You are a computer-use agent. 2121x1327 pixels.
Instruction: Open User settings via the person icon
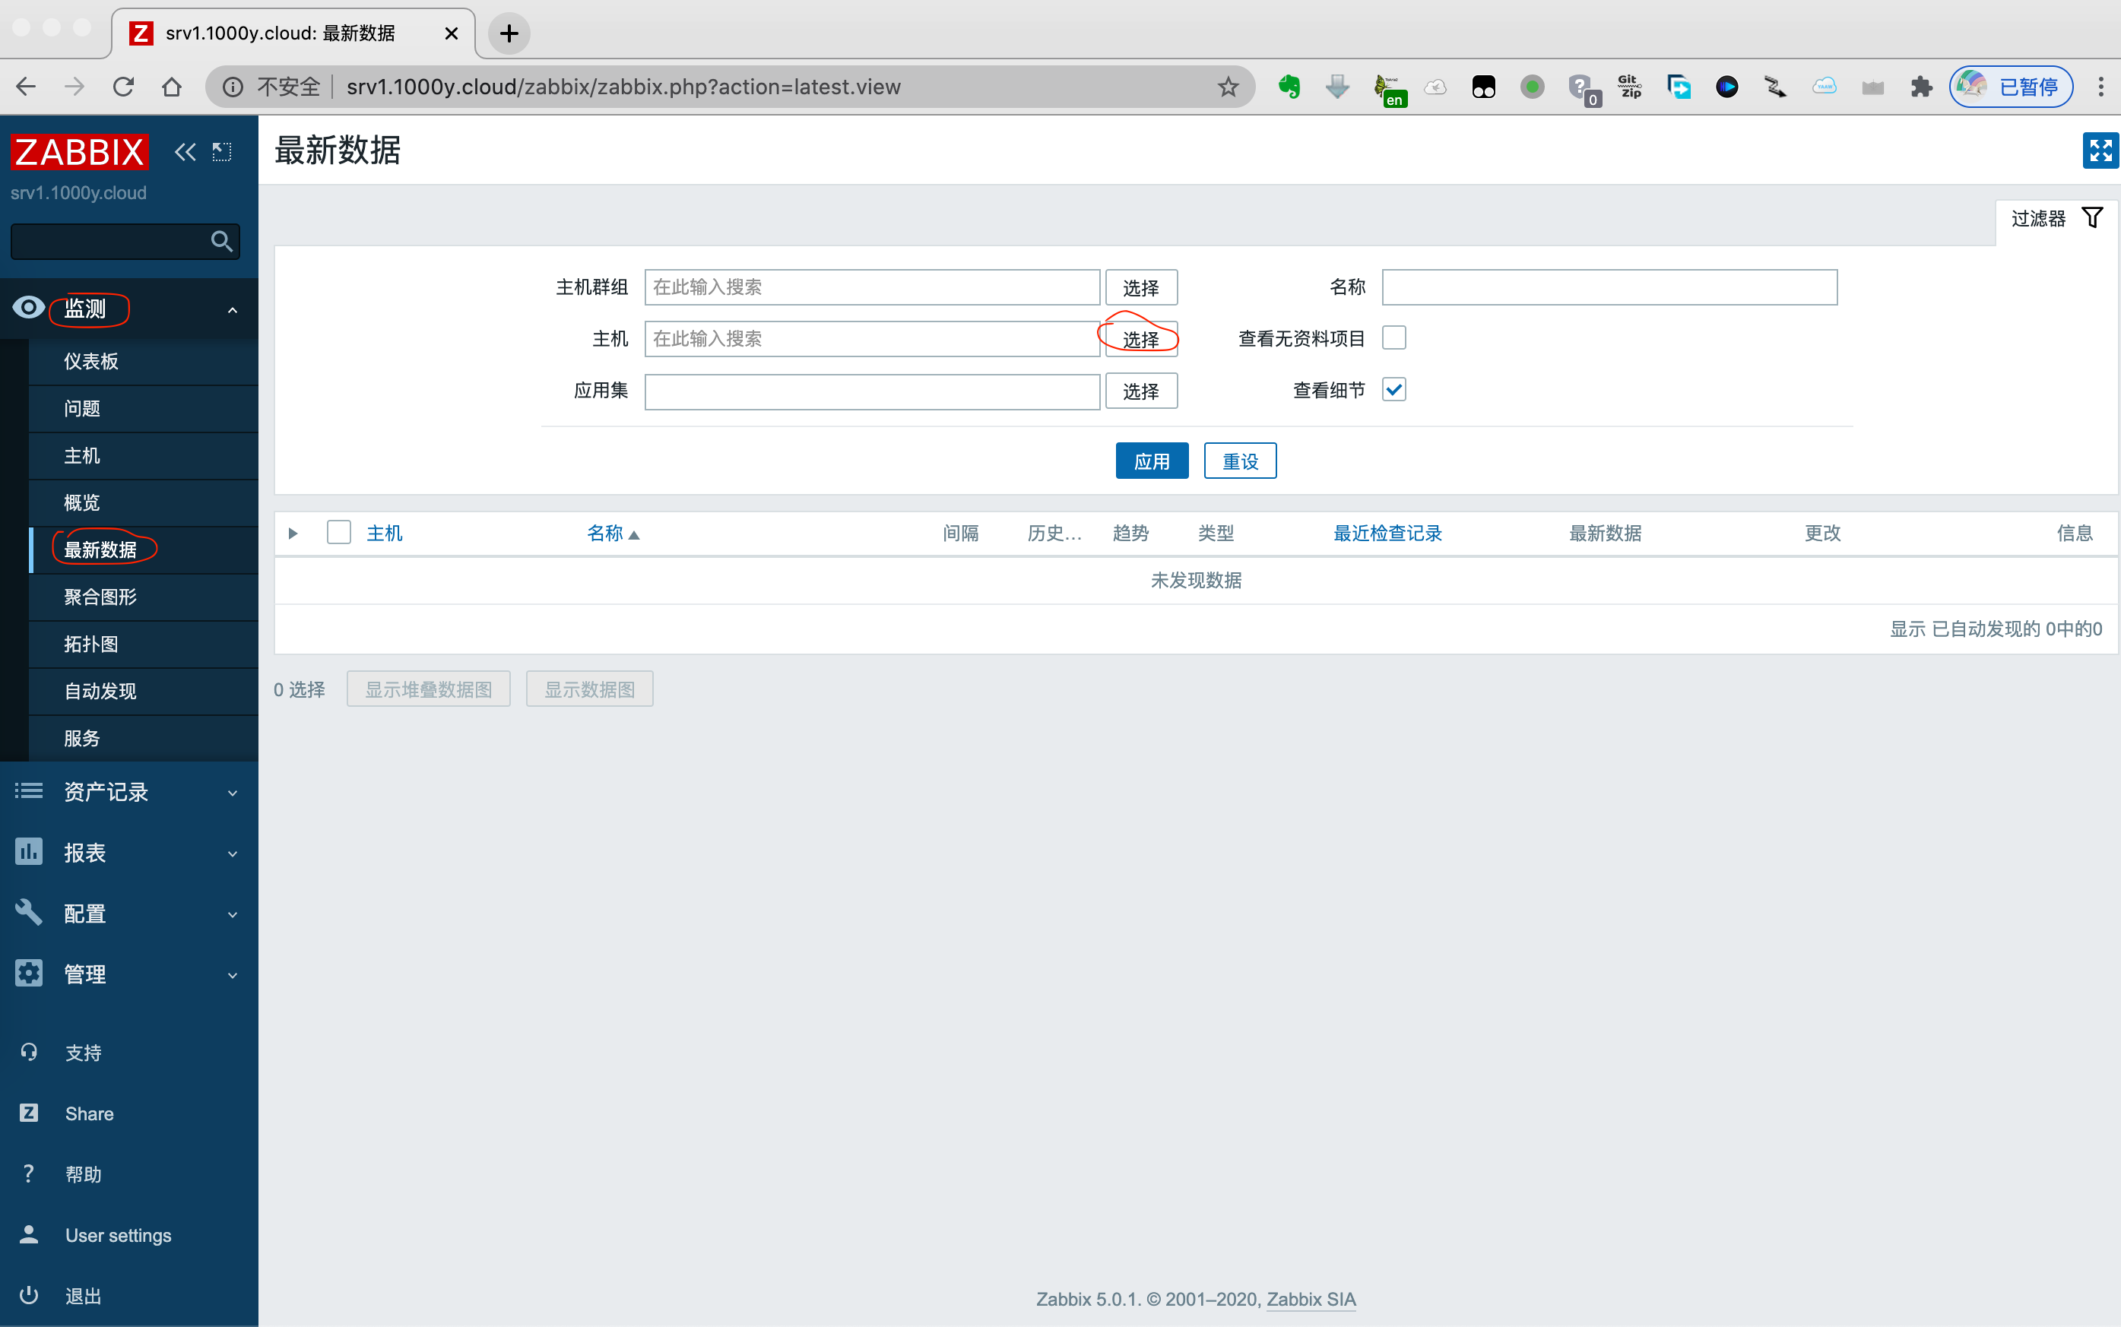click(28, 1234)
